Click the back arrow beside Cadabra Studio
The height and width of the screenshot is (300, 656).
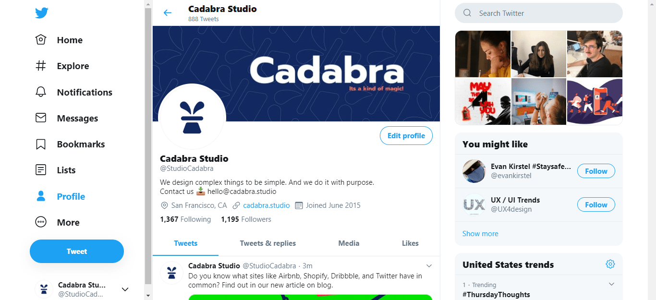pyautogui.click(x=168, y=13)
